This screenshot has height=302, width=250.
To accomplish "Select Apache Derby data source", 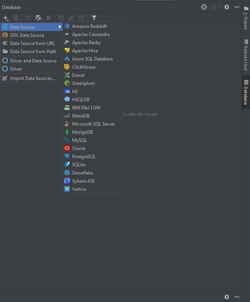I will (93, 43).
